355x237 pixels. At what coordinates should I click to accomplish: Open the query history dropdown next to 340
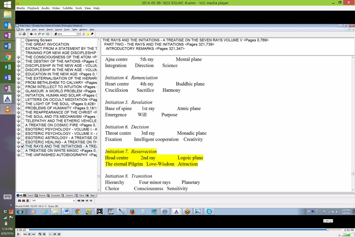[74, 200]
